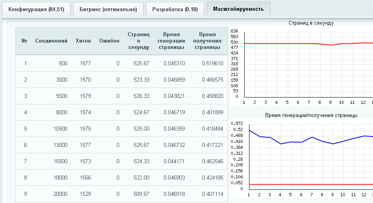373x203 pixels.
Task: Click the red line in pages-per-second chart
Action: click(x=280, y=43)
